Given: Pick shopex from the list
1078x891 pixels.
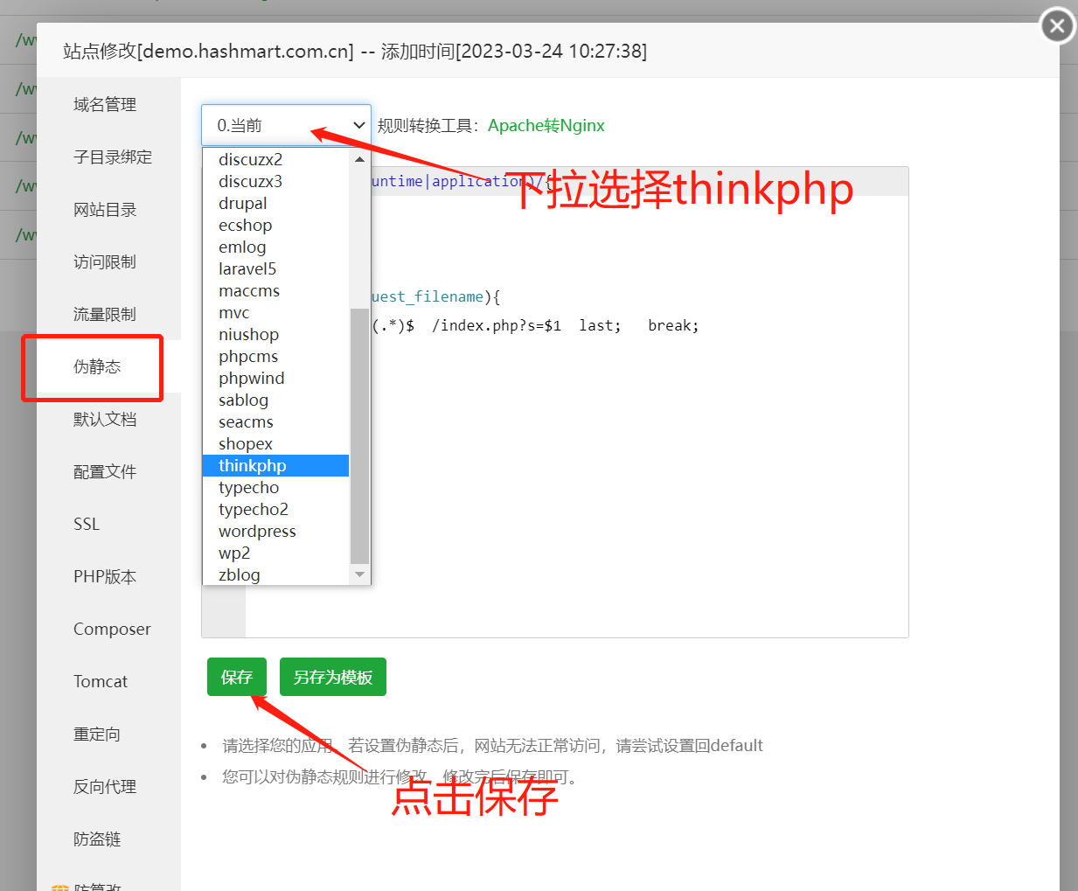Looking at the screenshot, I should pyautogui.click(x=275, y=443).
